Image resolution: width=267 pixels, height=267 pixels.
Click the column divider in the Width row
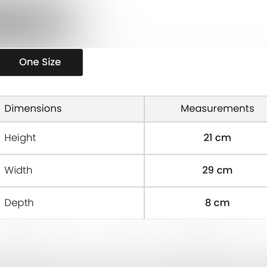145,171
